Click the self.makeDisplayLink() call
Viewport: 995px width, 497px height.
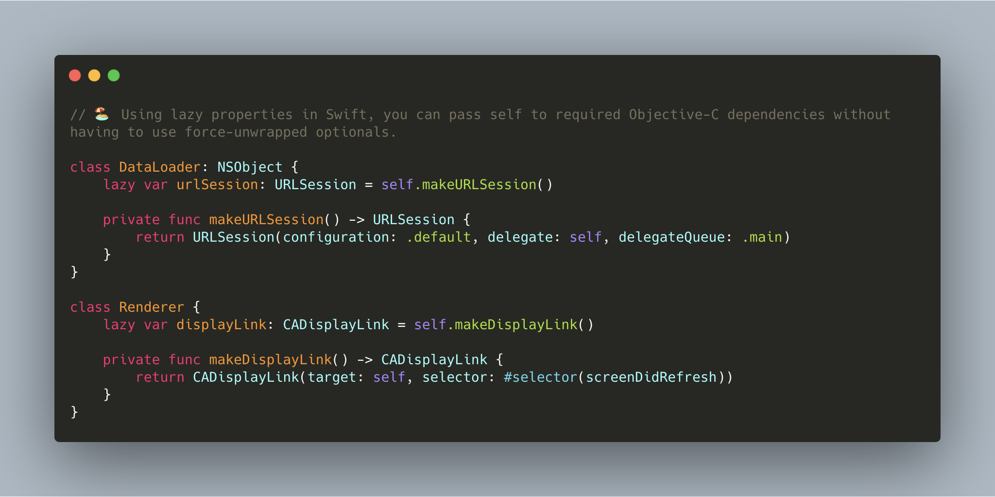click(504, 325)
